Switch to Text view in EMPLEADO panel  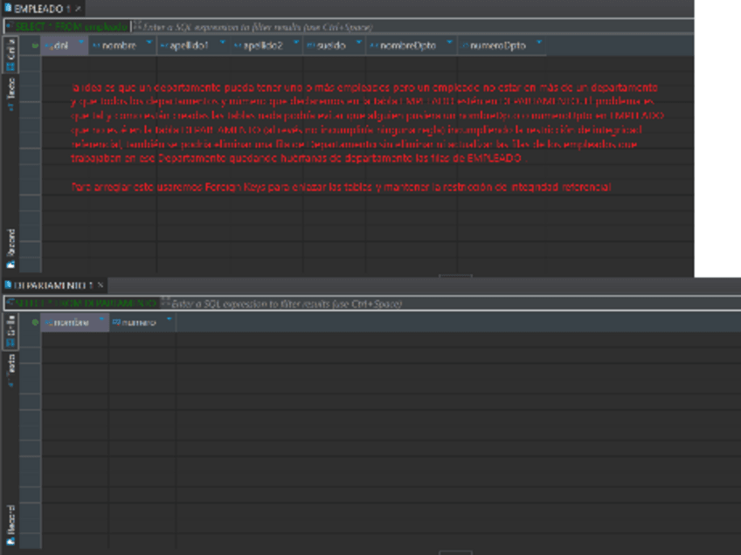click(x=10, y=90)
